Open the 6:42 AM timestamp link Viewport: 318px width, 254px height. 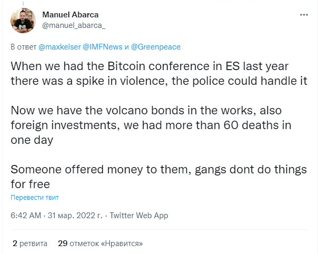click(26, 216)
